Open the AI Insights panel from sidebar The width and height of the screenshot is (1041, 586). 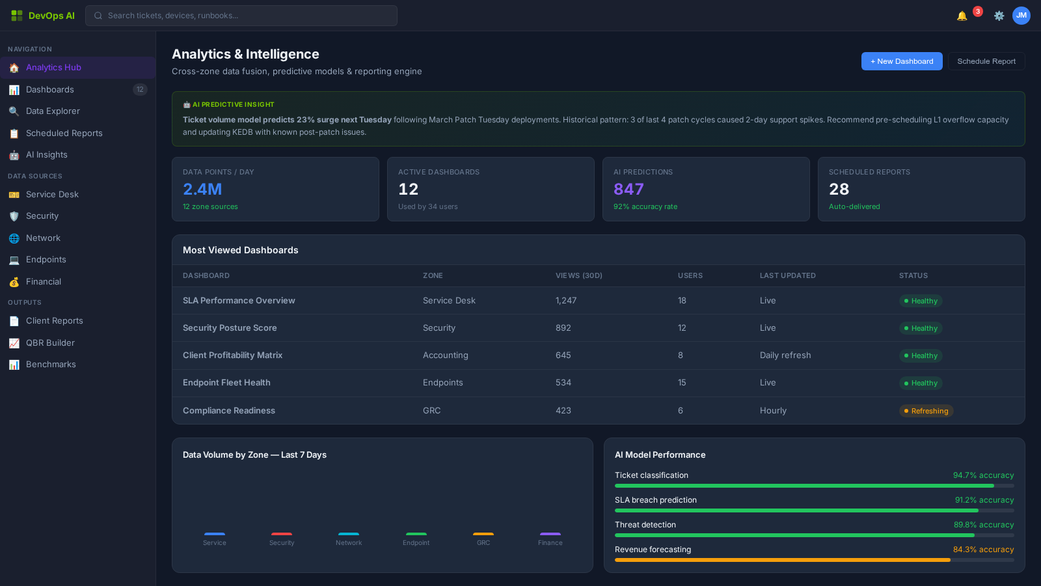point(46,154)
